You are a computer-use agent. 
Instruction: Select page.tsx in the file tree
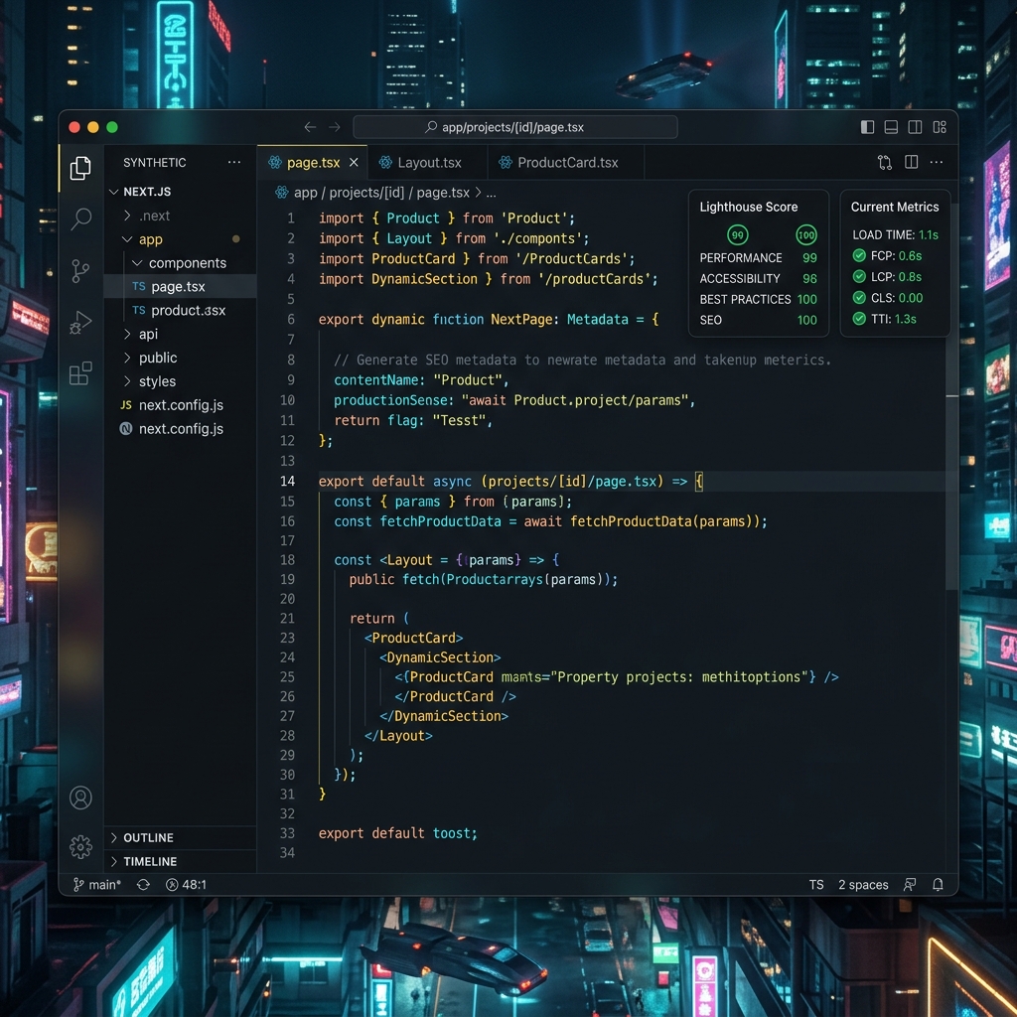coord(181,287)
